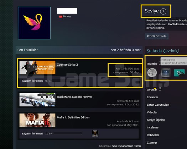Click the Turkey flag icon

(61, 17)
